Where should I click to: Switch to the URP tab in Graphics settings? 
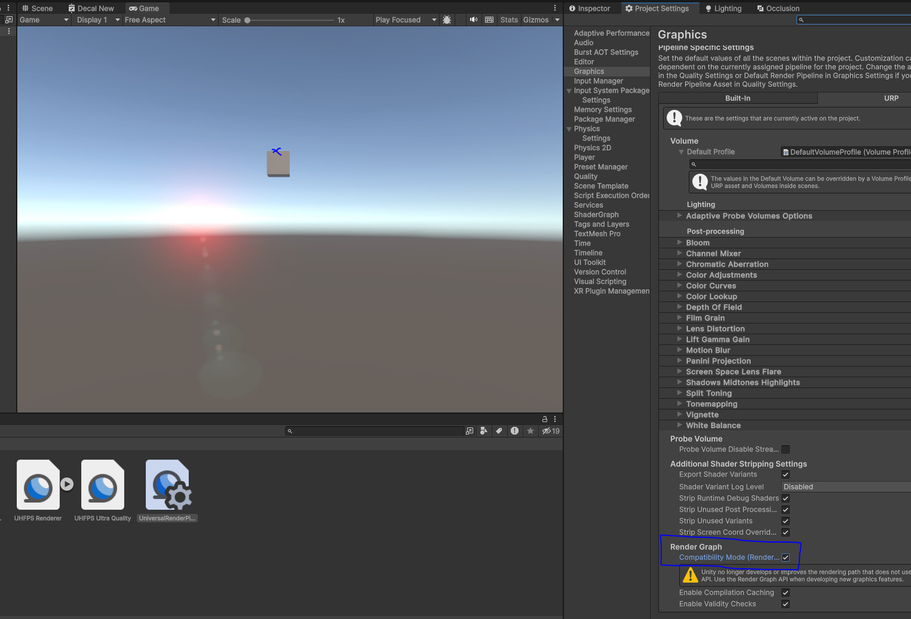click(891, 98)
